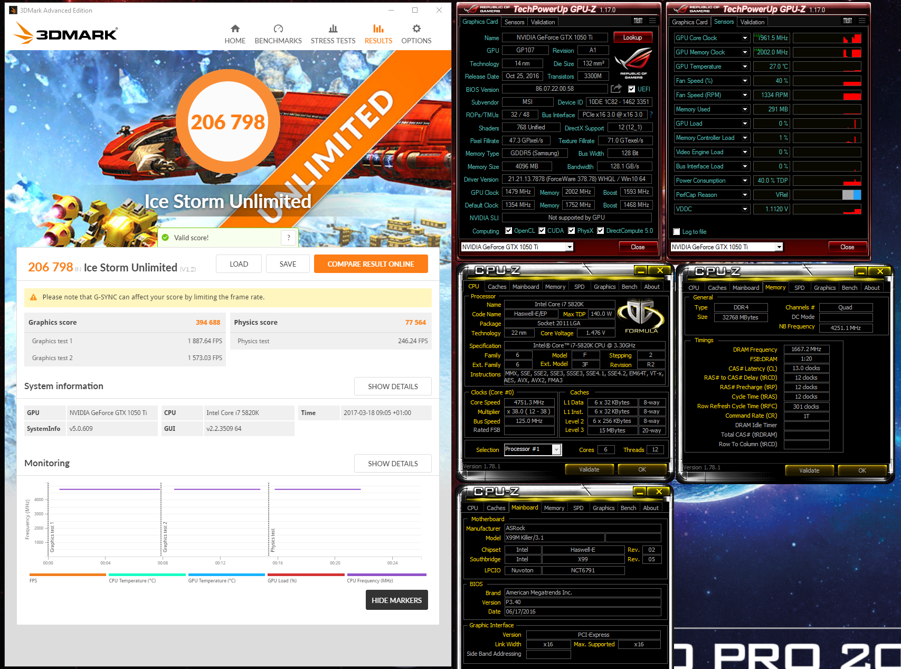Toggle the OpenCL checkbox

(508, 231)
